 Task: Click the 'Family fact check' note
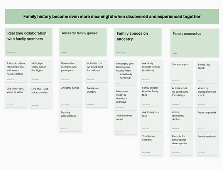[x=207, y=72]
